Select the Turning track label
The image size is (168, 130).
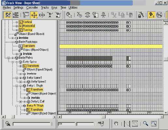click(28, 30)
